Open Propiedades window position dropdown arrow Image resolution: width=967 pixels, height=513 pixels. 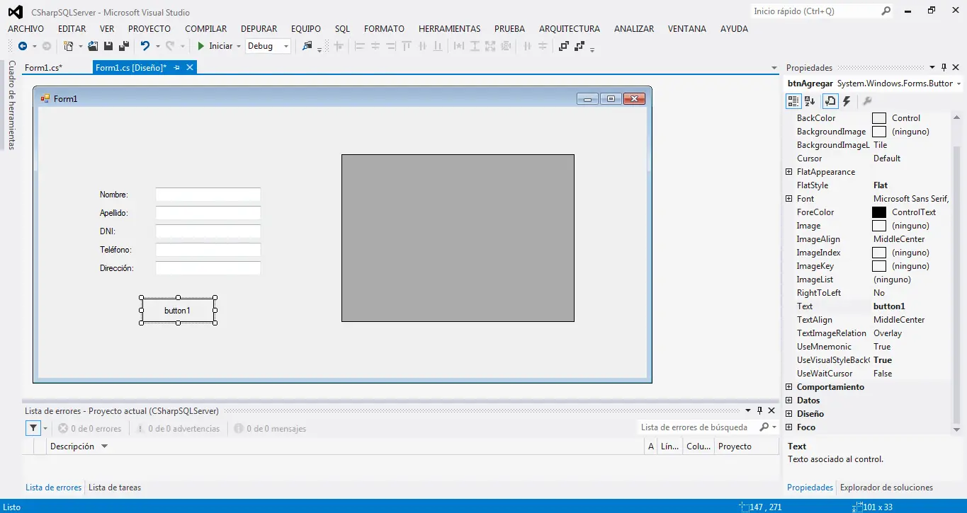click(932, 68)
